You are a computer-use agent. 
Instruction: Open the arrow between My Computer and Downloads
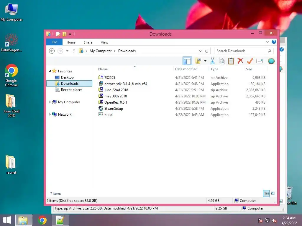(x=115, y=51)
